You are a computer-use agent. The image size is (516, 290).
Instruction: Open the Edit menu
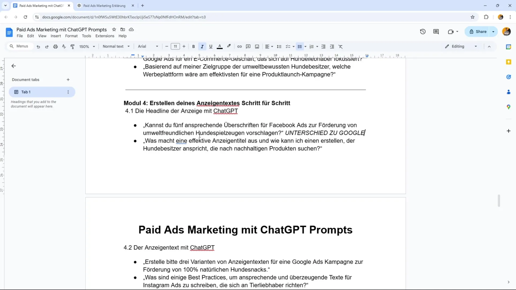[31, 36]
